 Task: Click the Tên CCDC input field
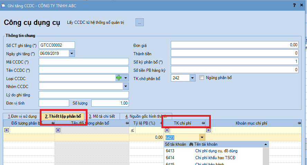pos(84,70)
